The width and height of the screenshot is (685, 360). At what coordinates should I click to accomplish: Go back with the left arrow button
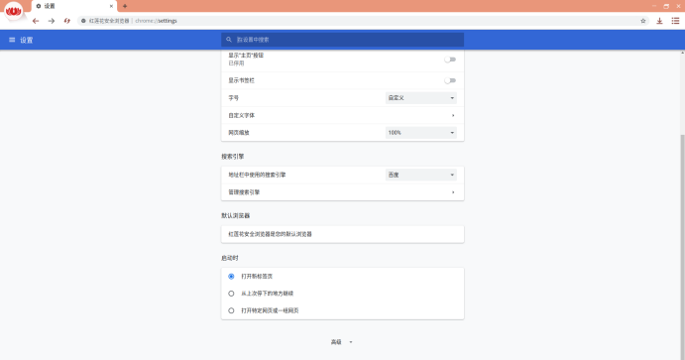coord(36,21)
